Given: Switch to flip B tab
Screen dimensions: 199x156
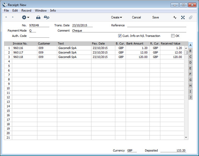Looking at the screenshot, I should pyautogui.click(x=190, y=51).
